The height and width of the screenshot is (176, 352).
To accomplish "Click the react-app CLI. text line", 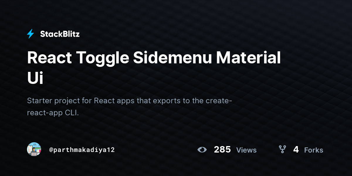I will 53,113.
